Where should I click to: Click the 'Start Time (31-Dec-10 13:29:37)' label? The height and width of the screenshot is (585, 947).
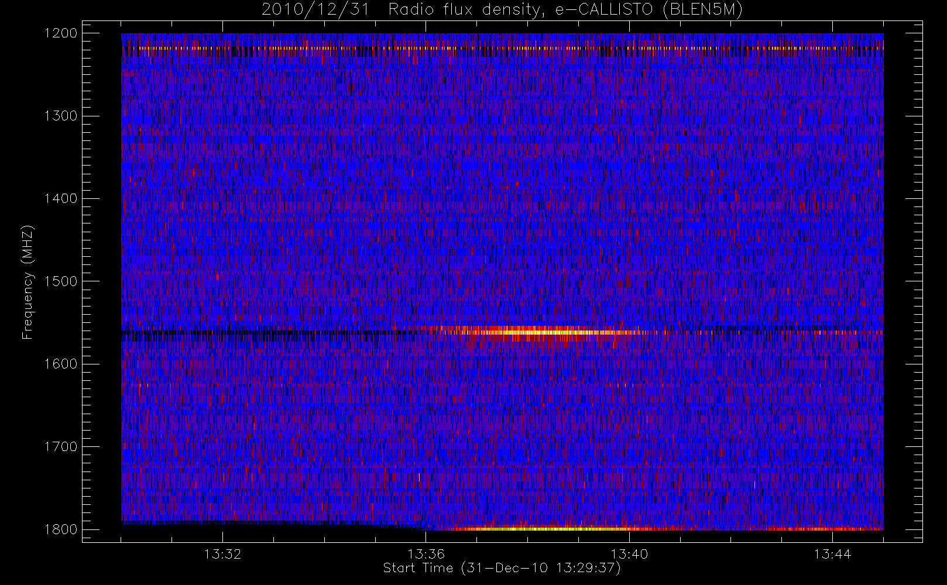[x=502, y=568]
